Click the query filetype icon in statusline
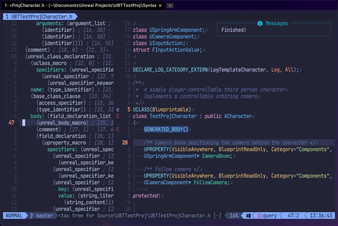The height and width of the screenshot is (226, 338). point(260,216)
